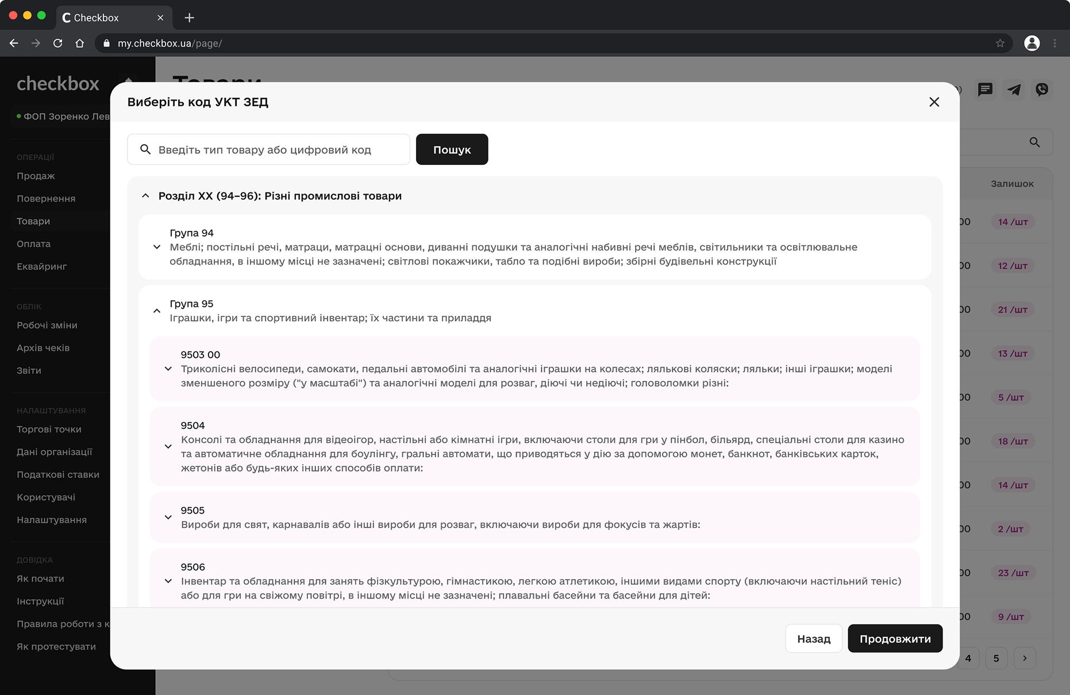Open Торгові точки in sidebar

click(49, 429)
